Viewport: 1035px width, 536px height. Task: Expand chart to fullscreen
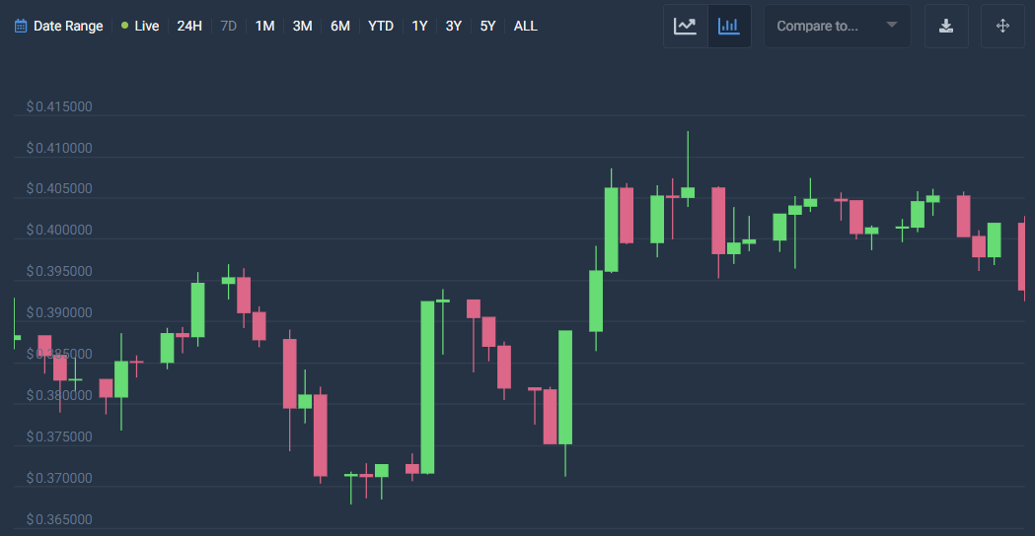(1002, 27)
